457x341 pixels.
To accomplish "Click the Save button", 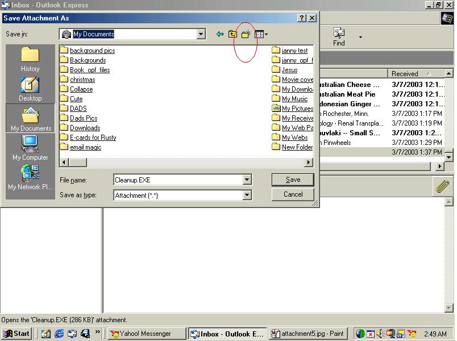I will [293, 180].
